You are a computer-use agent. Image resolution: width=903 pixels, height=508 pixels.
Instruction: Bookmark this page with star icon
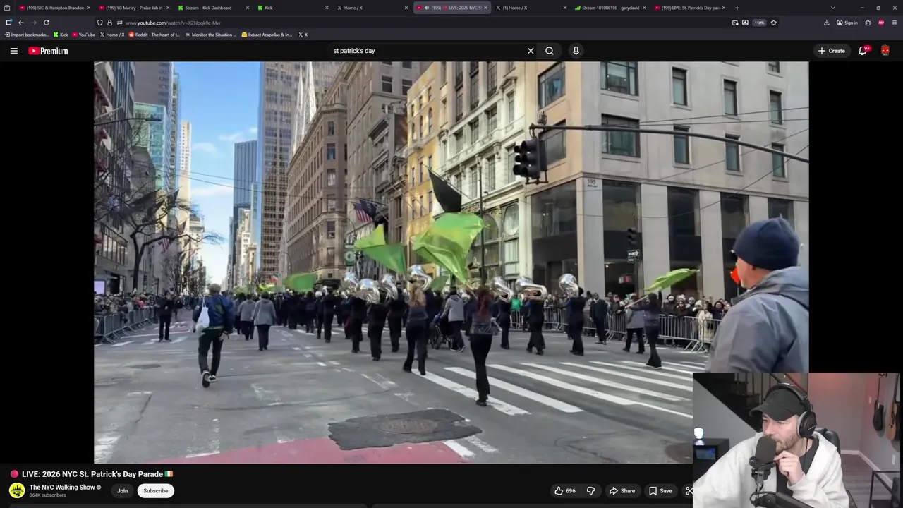coord(773,23)
